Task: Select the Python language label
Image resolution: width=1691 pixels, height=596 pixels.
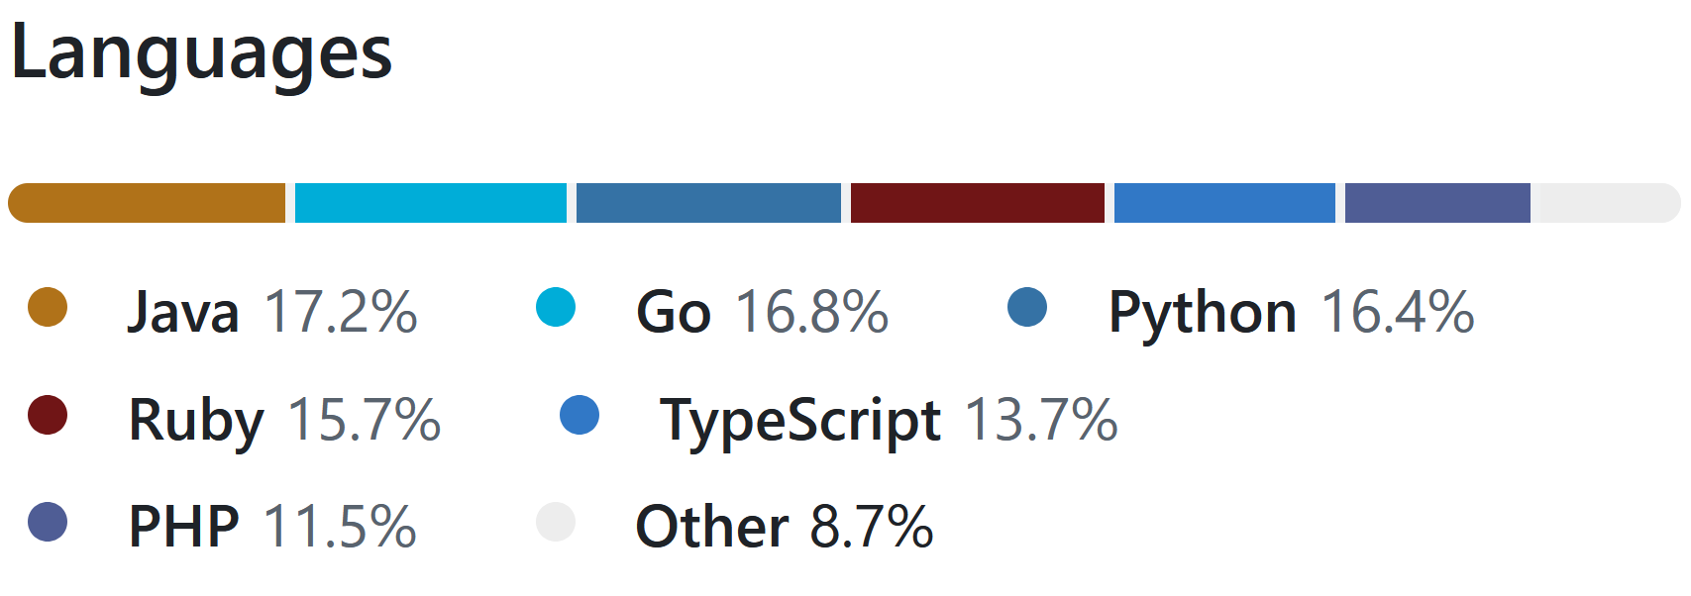Action: (1202, 312)
